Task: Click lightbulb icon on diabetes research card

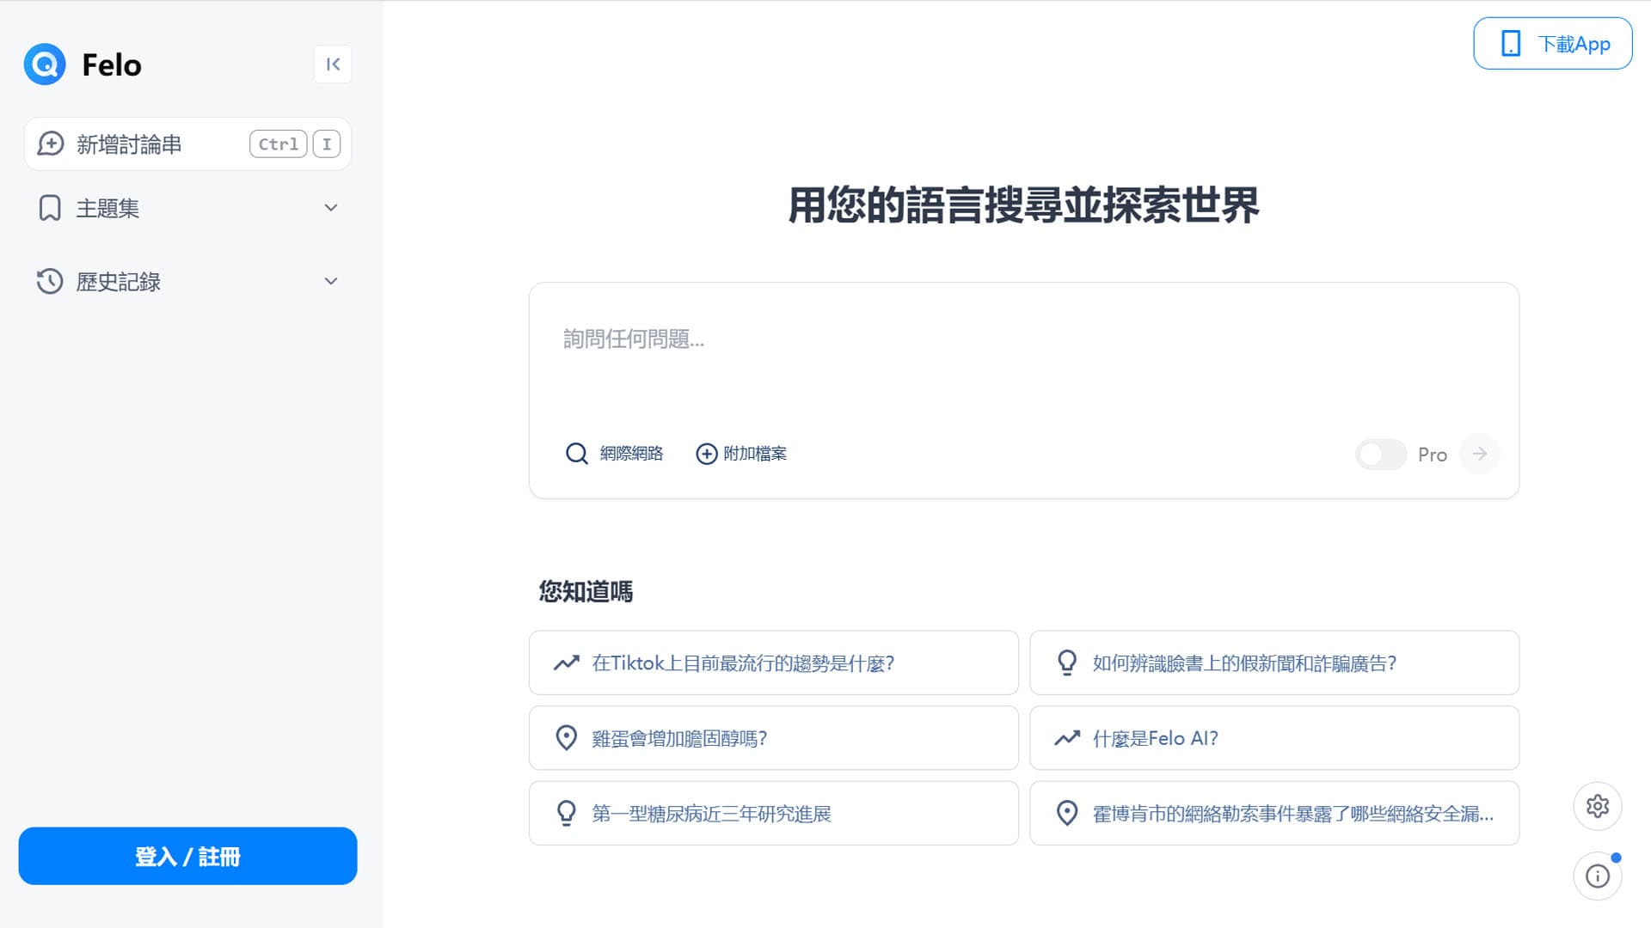Action: 567,814
